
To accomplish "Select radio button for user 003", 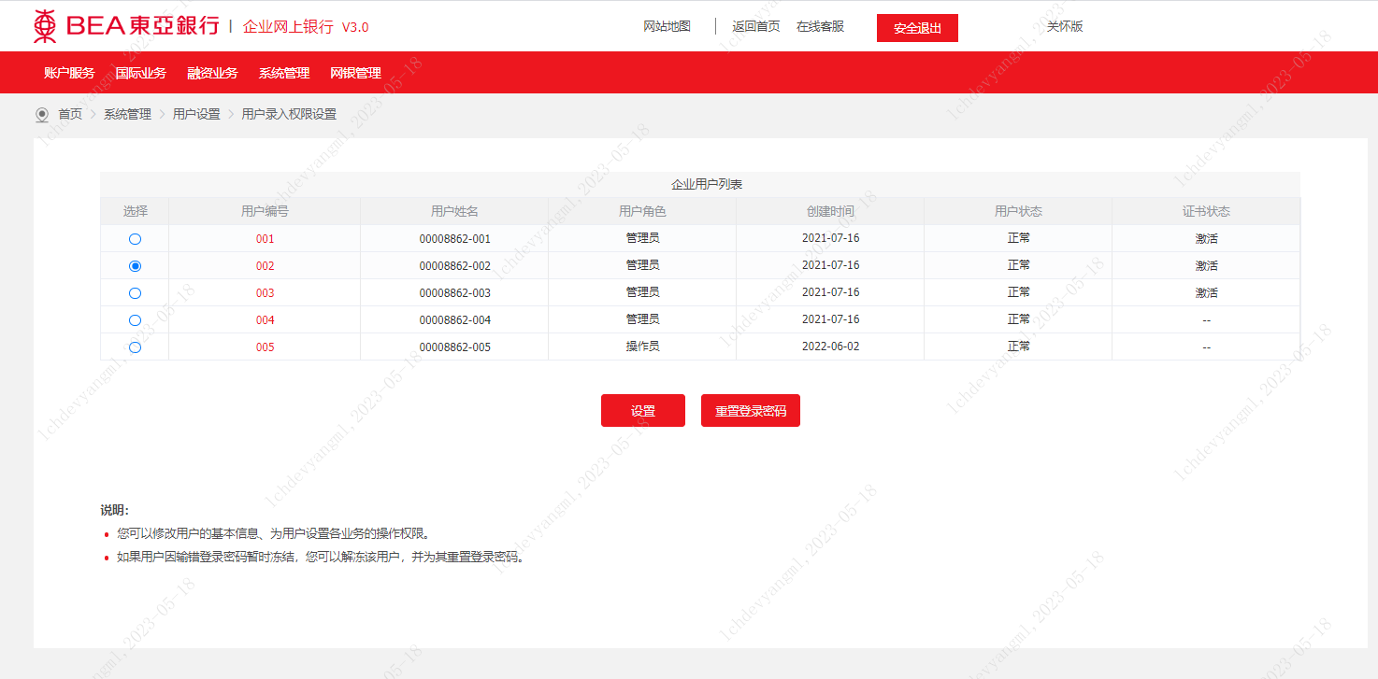I will pyautogui.click(x=135, y=293).
